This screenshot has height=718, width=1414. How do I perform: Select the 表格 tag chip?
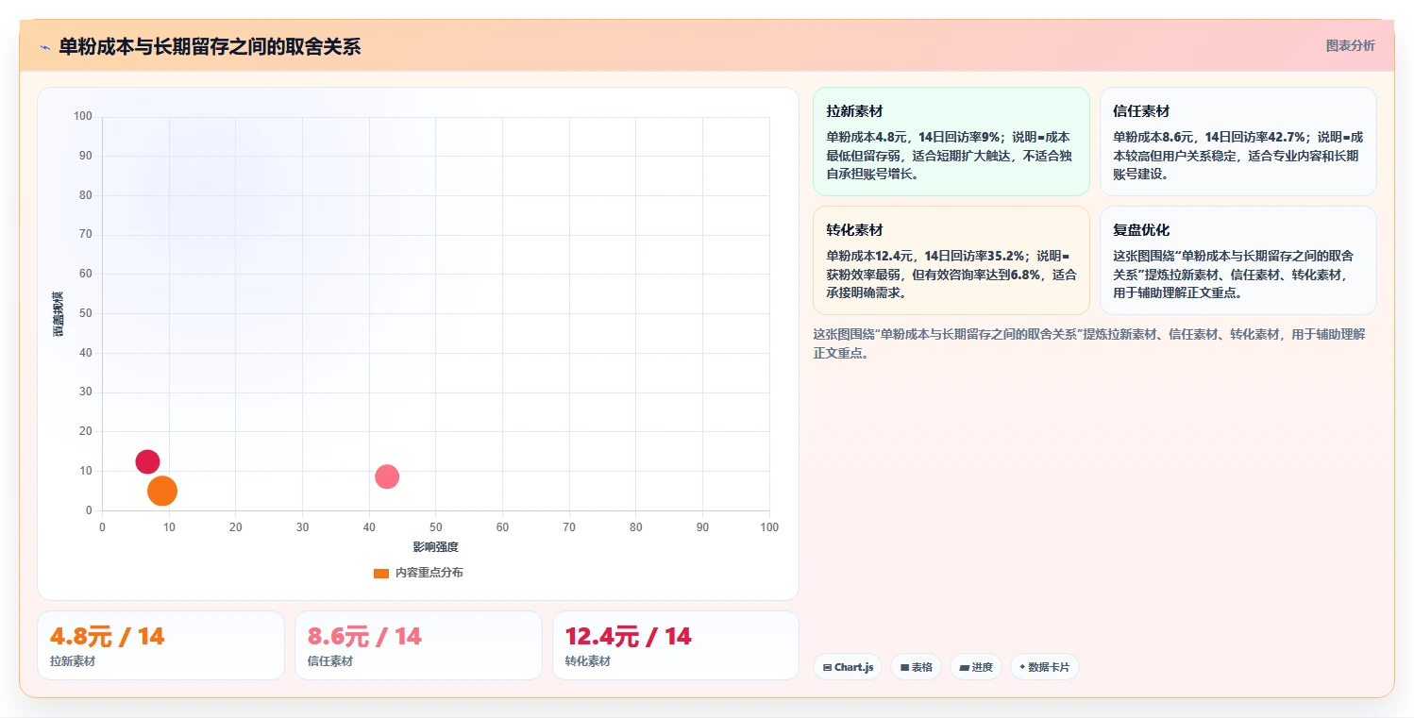[x=917, y=667]
